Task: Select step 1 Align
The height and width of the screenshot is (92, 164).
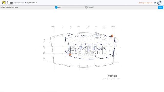Action: (x=58, y=7)
